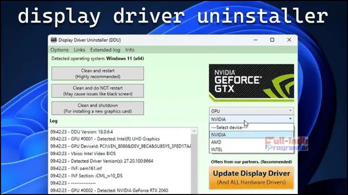The height and width of the screenshot is (195, 348).
Task: Click the DDU app icon in title bar
Action: [53, 40]
